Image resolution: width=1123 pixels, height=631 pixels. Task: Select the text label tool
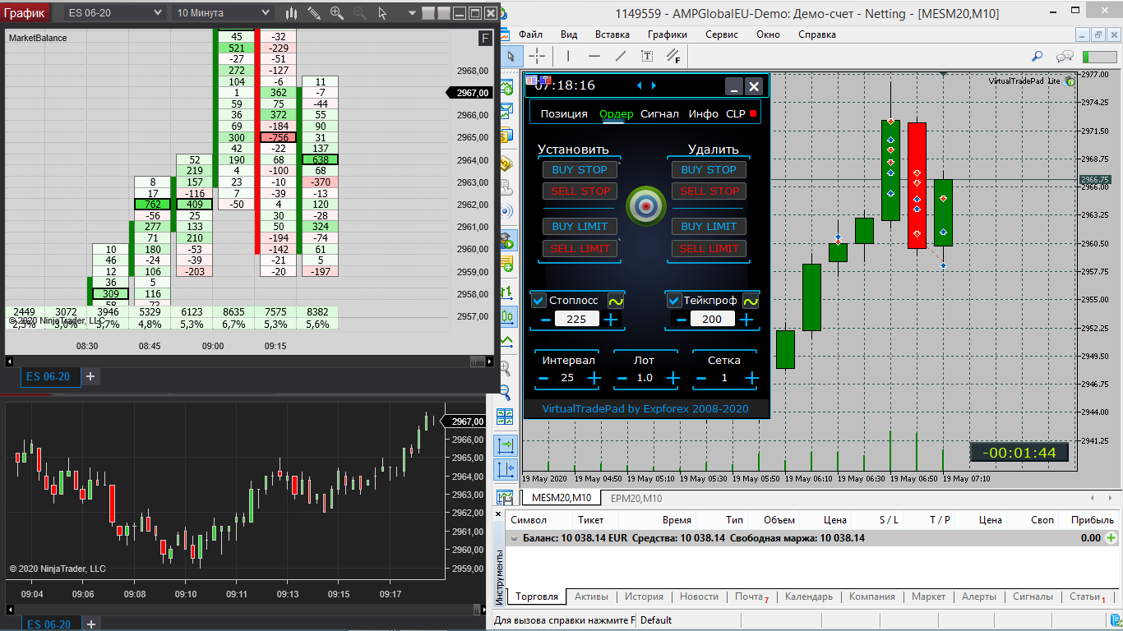tap(647, 56)
